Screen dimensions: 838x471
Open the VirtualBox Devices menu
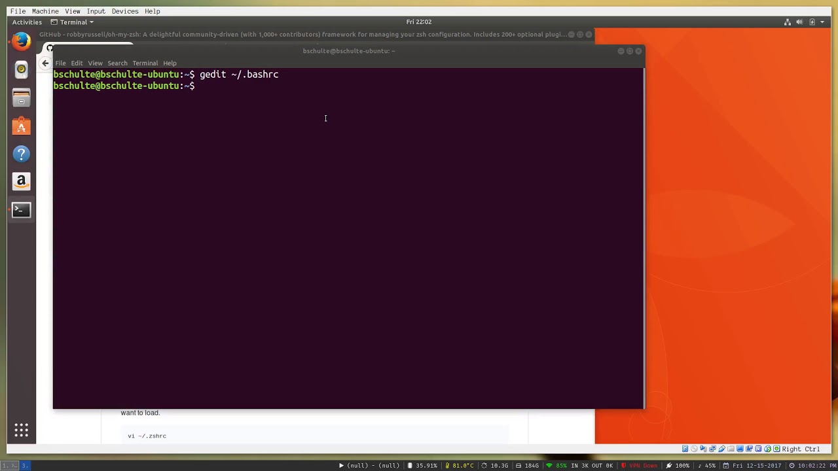pos(125,11)
